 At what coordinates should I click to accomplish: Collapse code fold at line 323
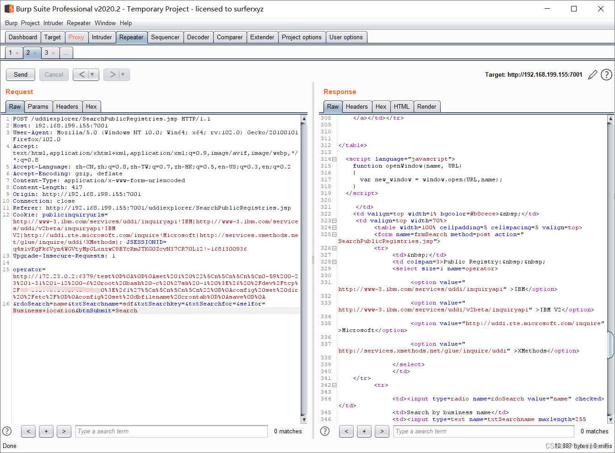coord(334,221)
